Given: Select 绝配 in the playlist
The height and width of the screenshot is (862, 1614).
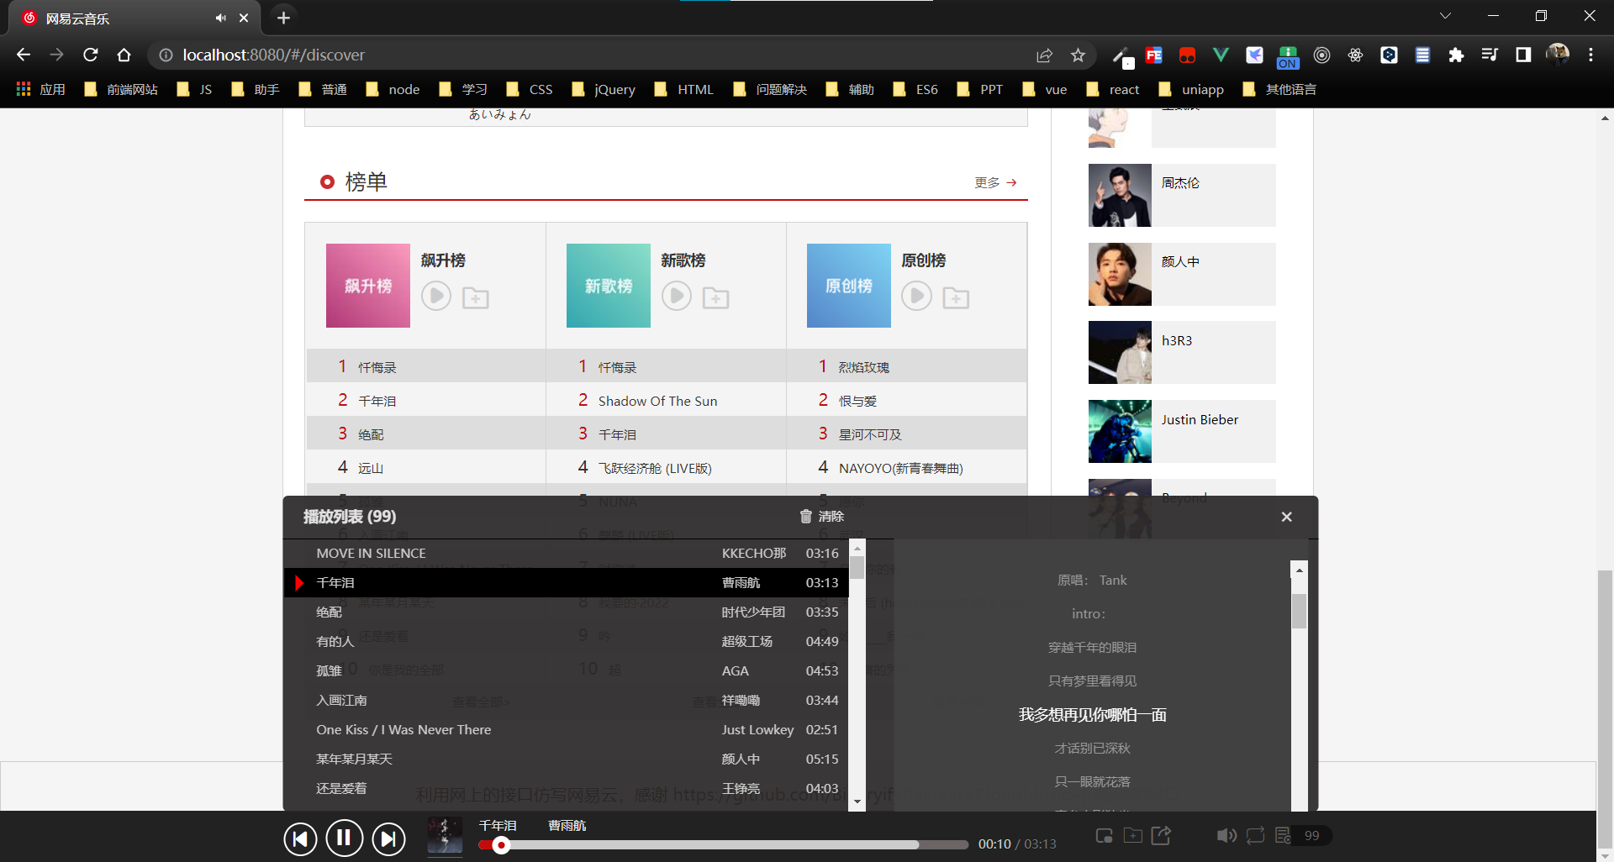Looking at the screenshot, I should (567, 612).
